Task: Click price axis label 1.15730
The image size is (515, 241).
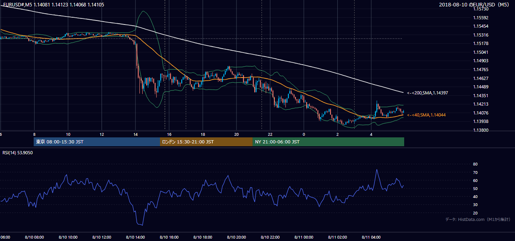Action: [481, 9]
